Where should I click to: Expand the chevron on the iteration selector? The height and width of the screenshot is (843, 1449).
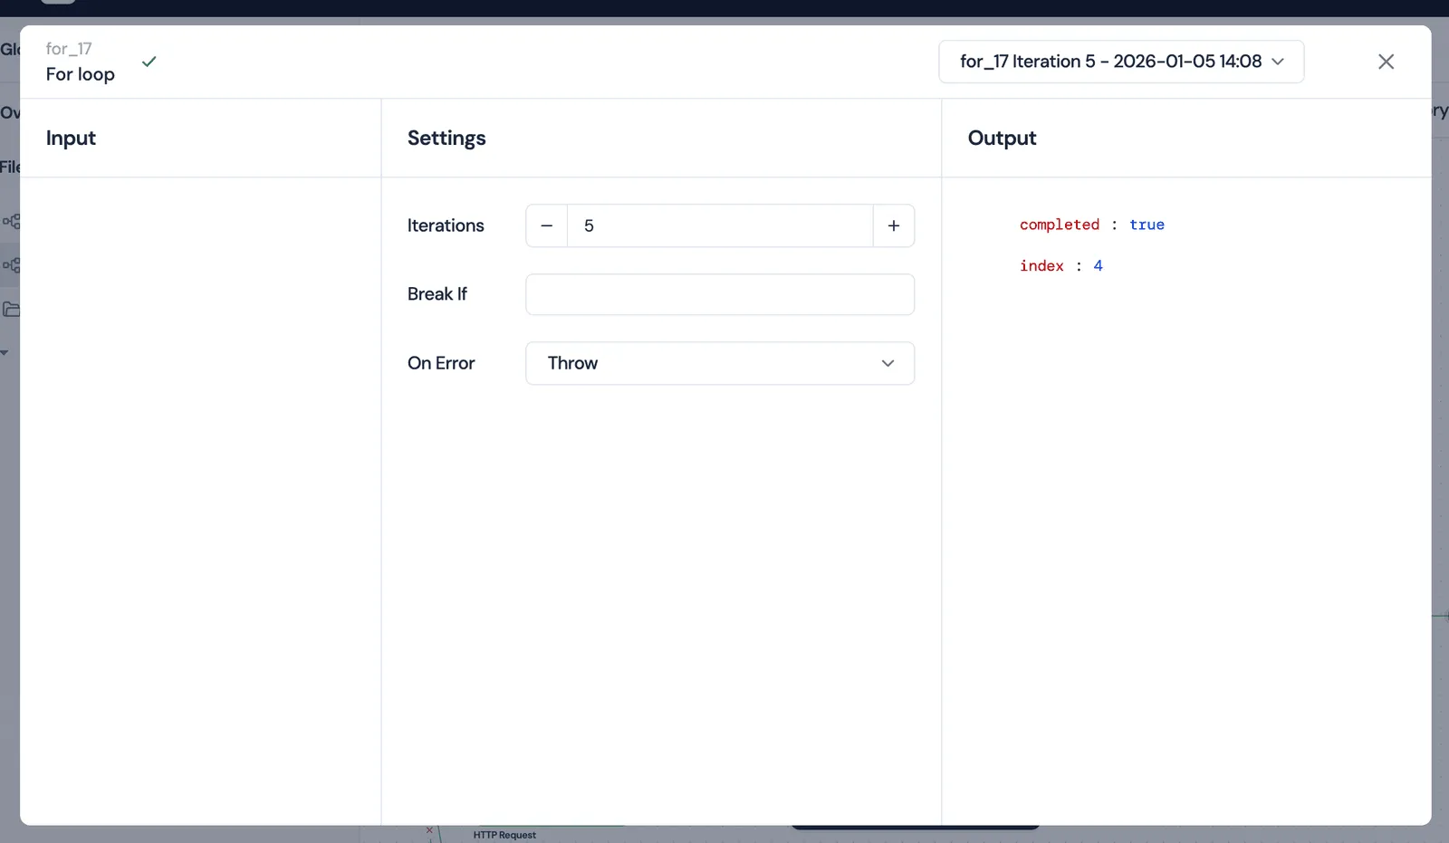pos(1277,62)
